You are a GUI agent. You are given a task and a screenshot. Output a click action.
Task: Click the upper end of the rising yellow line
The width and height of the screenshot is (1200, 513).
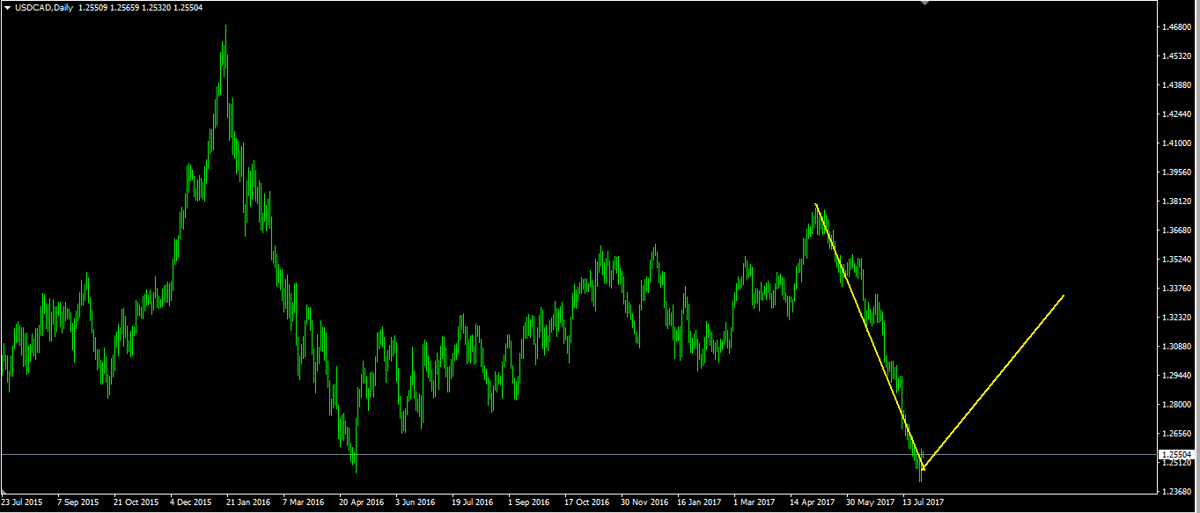[x=1064, y=296]
